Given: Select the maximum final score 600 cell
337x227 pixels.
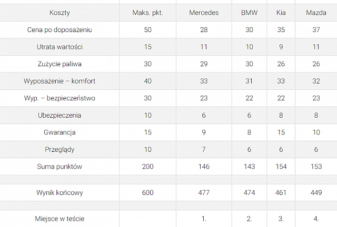Looking at the screenshot, I should point(147,193).
